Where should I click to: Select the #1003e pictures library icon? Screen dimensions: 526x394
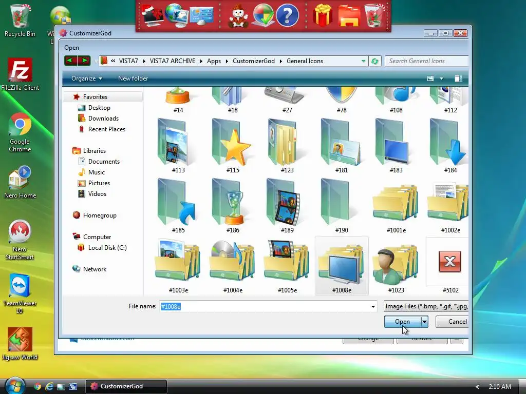click(x=178, y=260)
